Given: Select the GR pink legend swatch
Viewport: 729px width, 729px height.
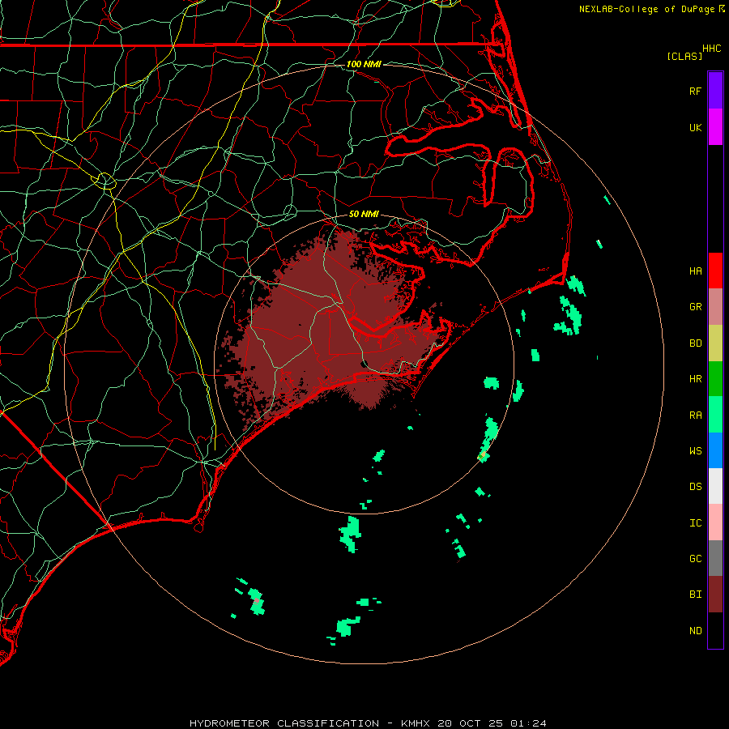Looking at the screenshot, I should point(715,307).
